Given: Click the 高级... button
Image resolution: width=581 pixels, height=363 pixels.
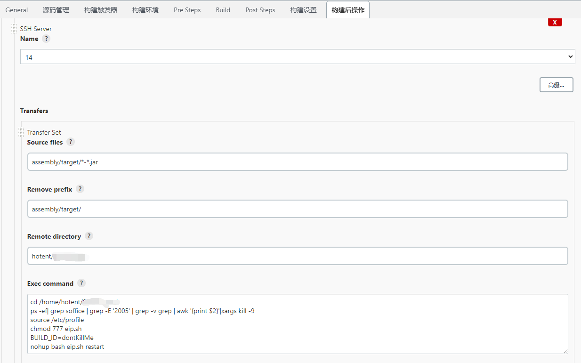Looking at the screenshot, I should click(x=556, y=85).
